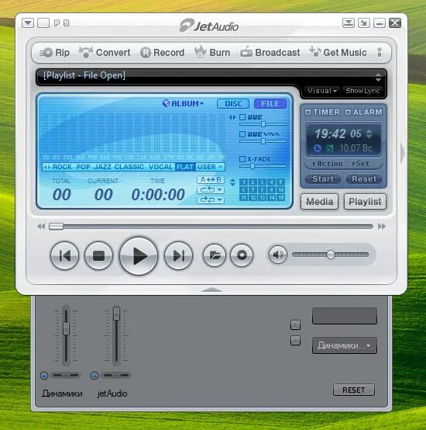This screenshot has height=430, width=426.
Task: Click the green icon beside the clock
Action: 330,148
